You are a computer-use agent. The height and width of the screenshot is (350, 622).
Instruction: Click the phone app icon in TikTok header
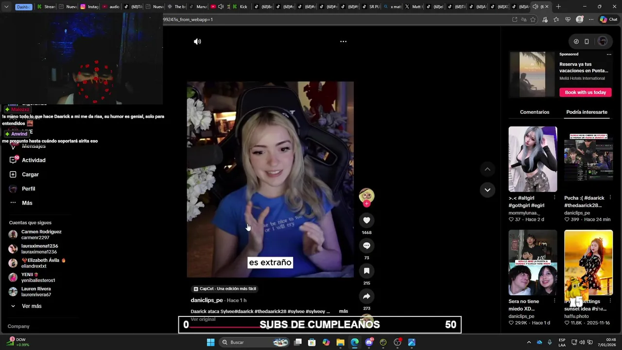587,41
